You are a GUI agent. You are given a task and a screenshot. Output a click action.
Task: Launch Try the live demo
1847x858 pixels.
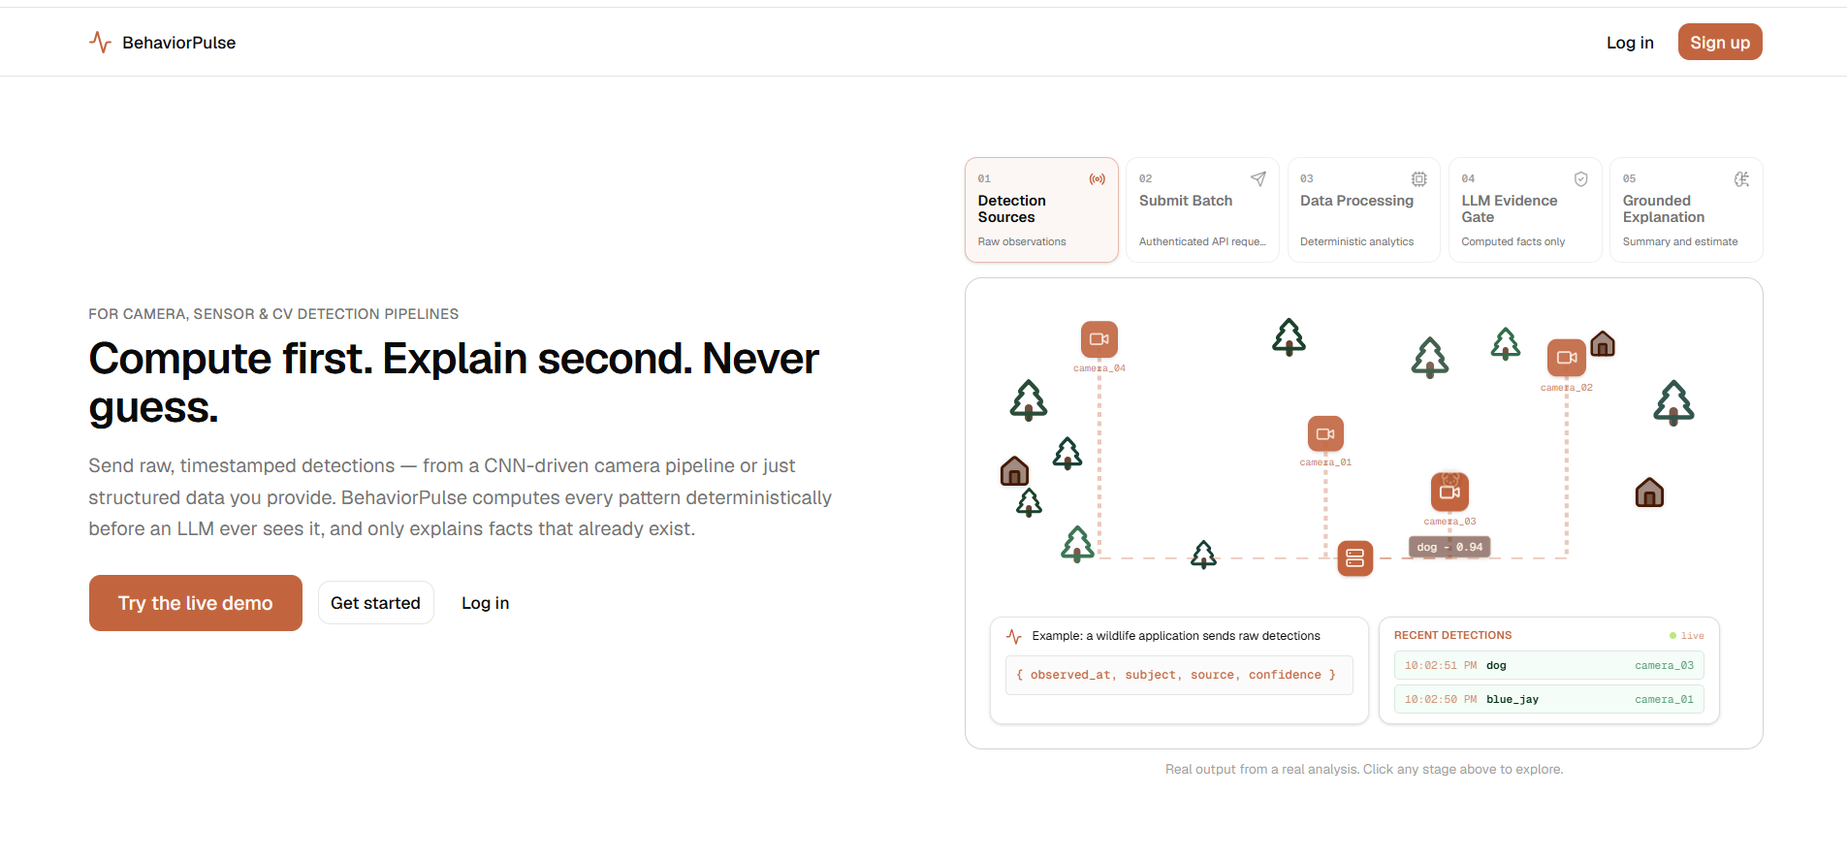[196, 603]
